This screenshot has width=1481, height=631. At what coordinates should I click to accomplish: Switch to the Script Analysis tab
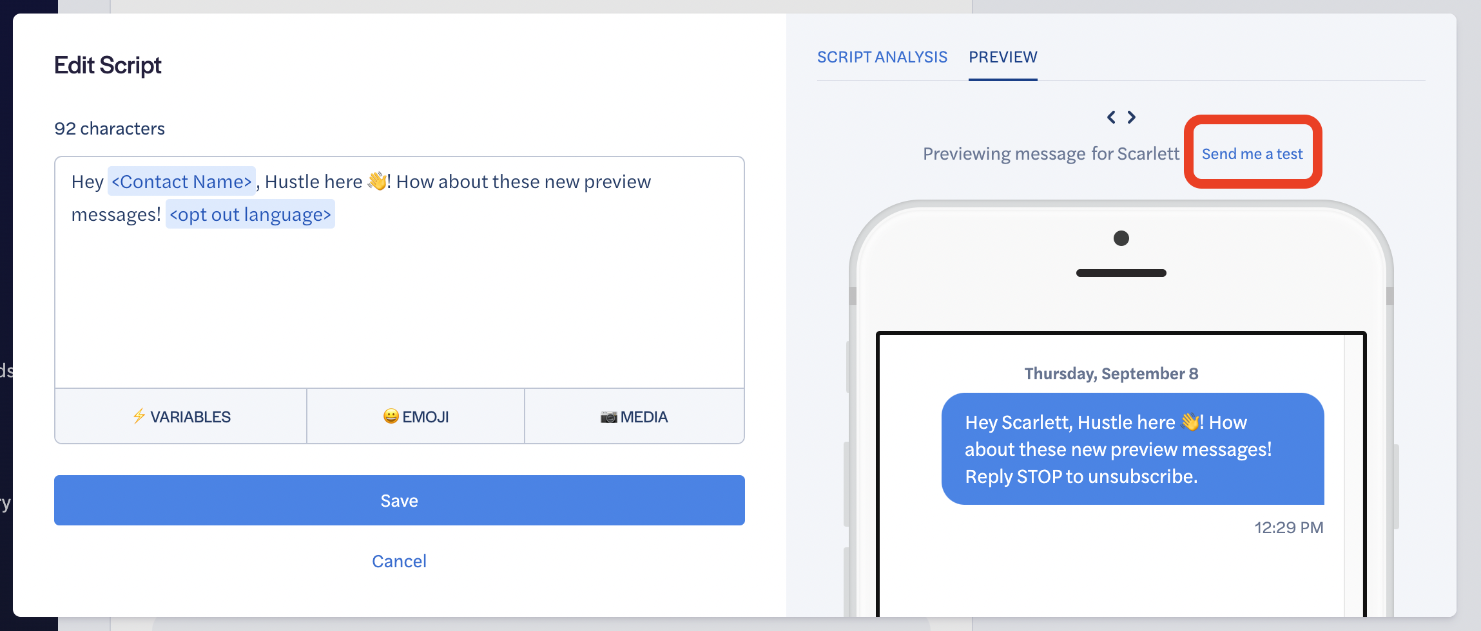[882, 57]
